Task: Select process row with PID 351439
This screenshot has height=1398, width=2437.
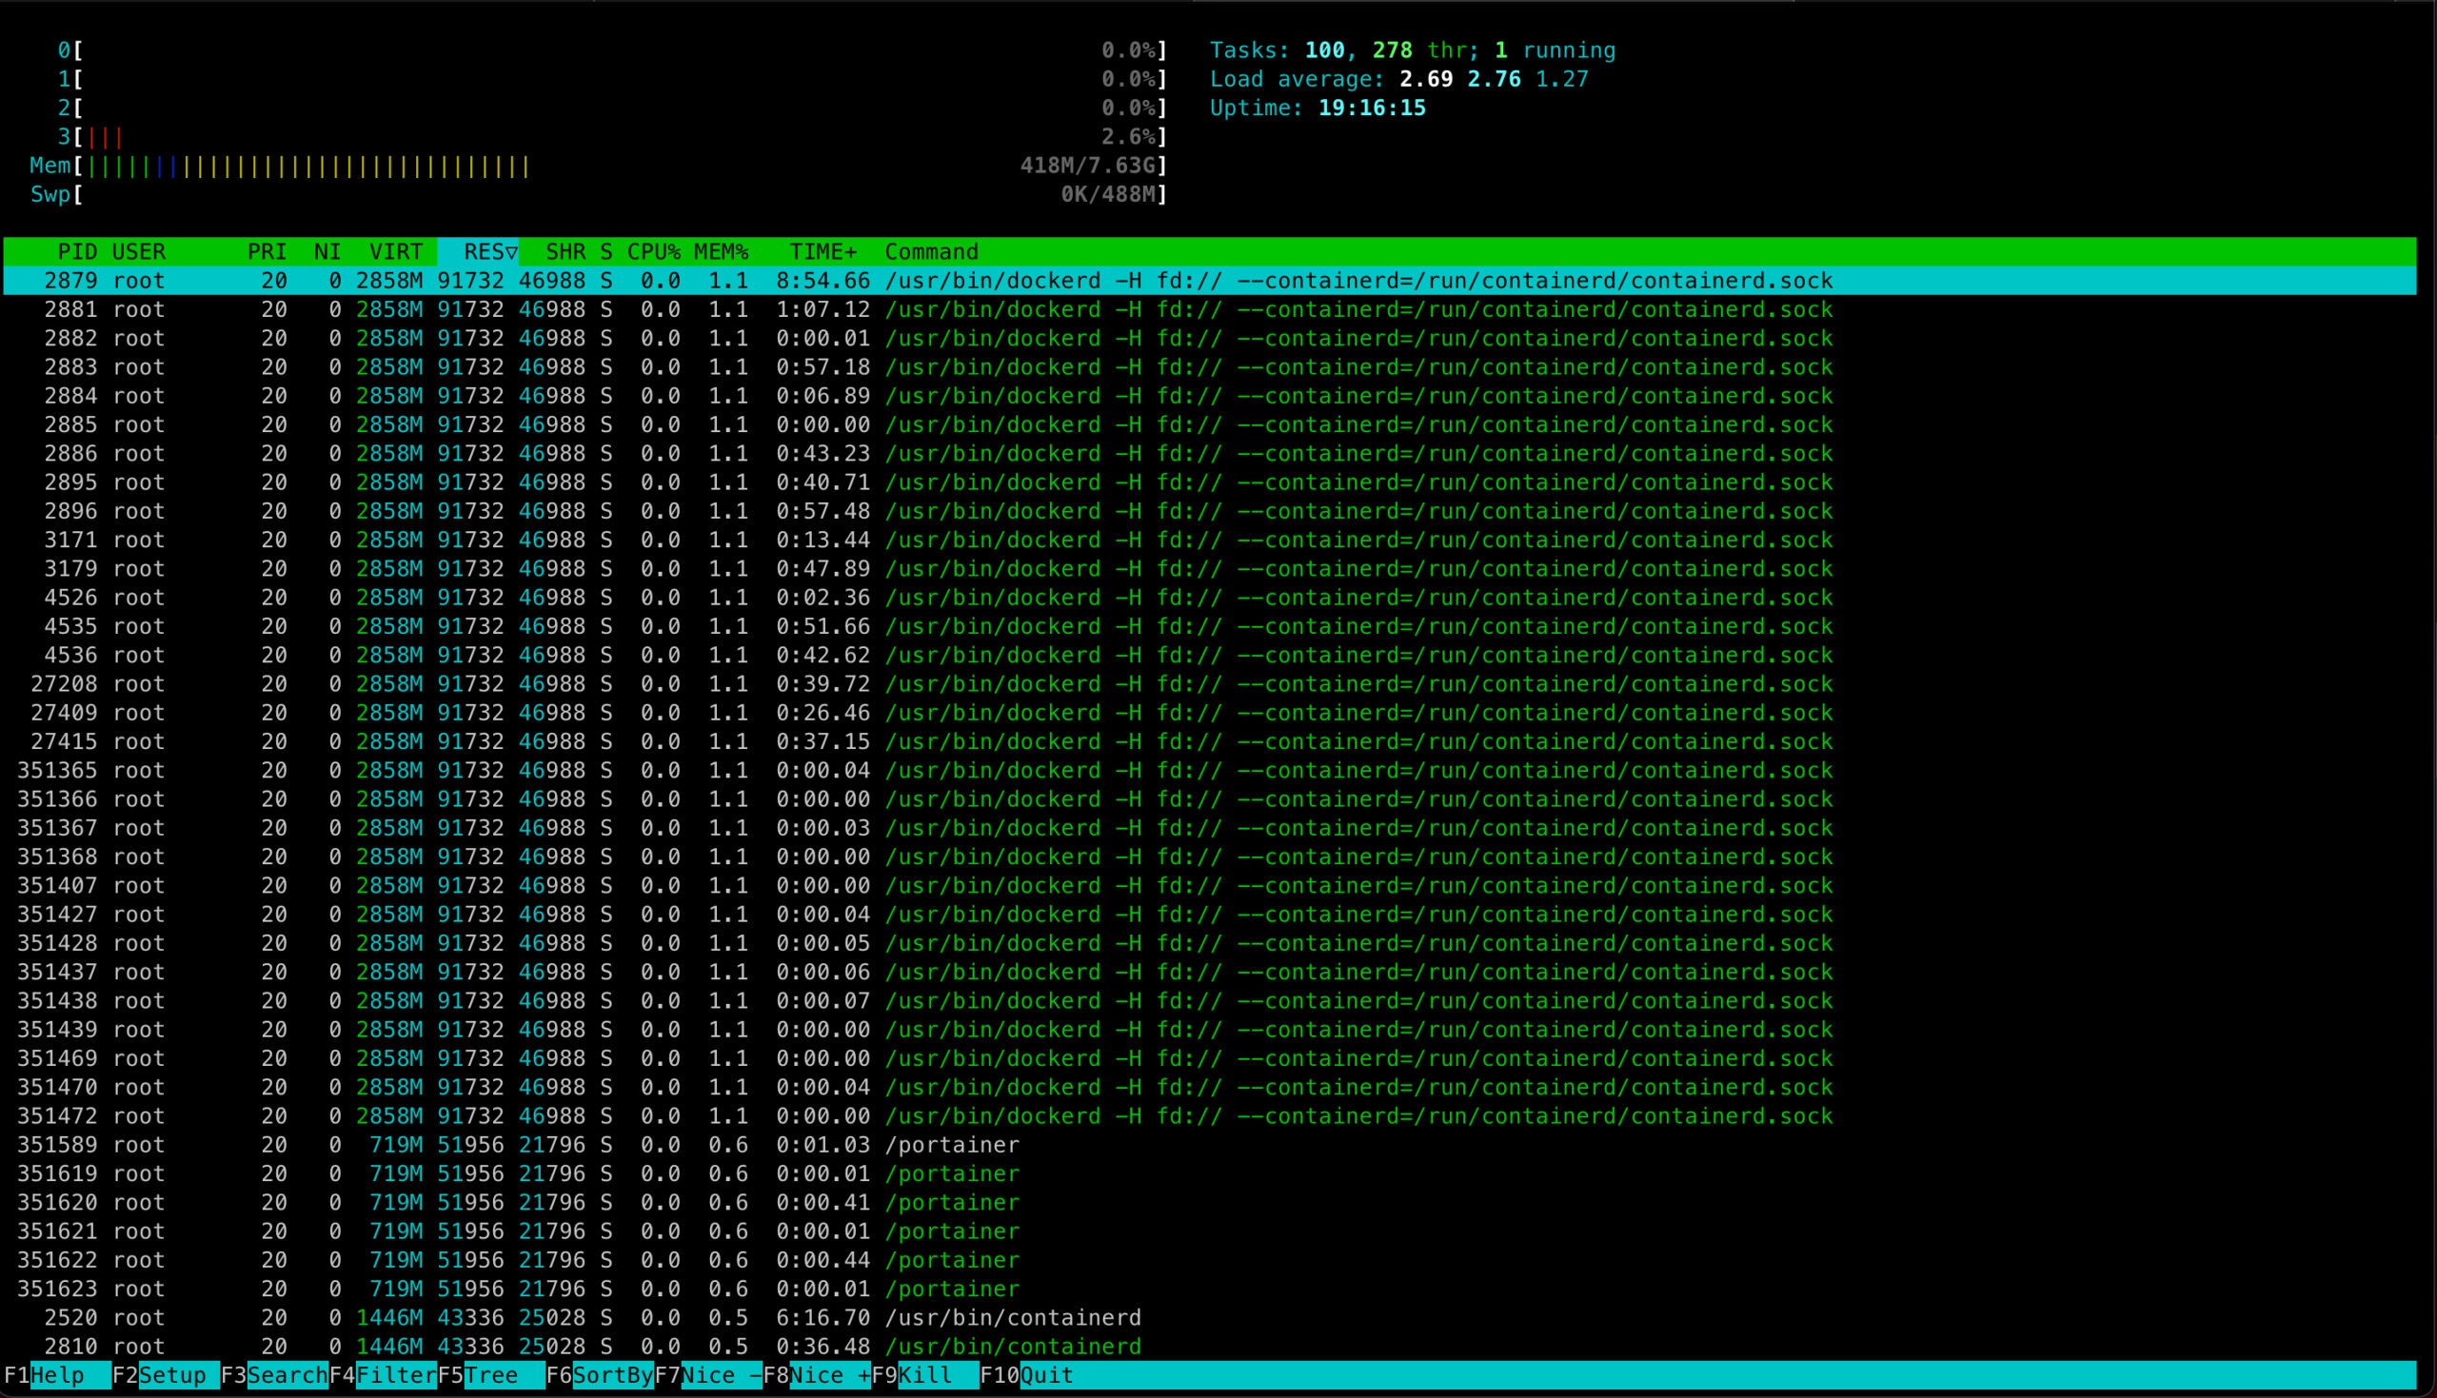Action: coord(1210,1030)
